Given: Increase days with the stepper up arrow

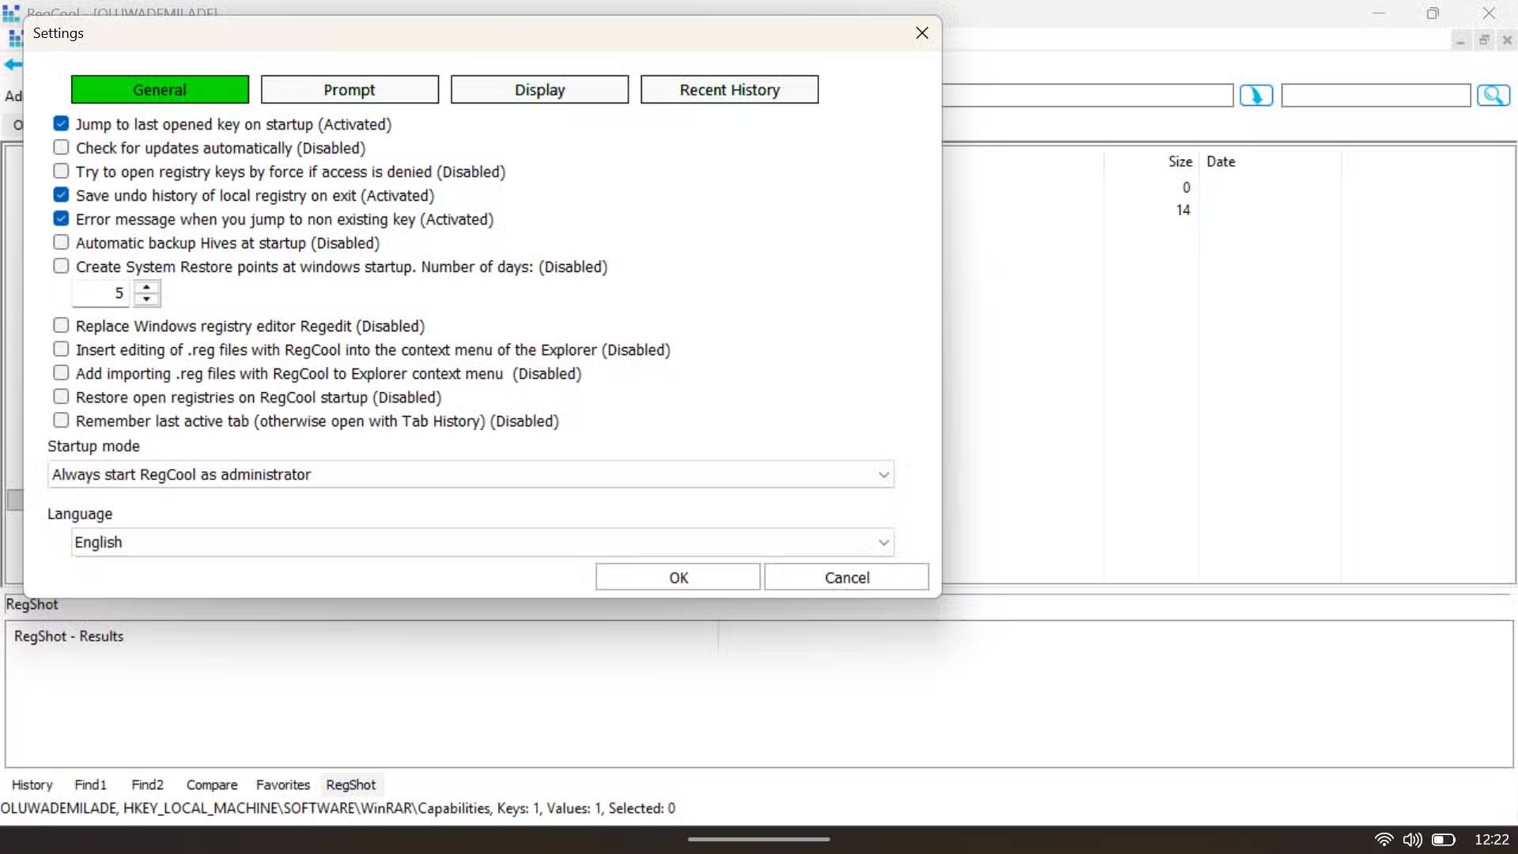Looking at the screenshot, I should pos(147,287).
